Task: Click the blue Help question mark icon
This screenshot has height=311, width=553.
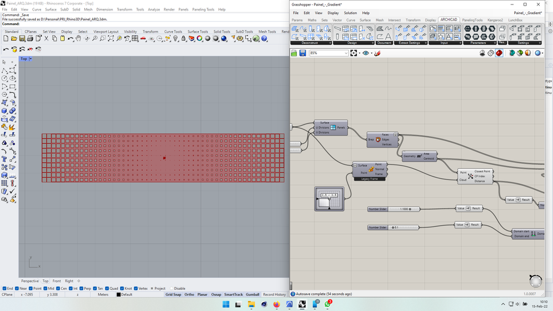Action: pyautogui.click(x=264, y=38)
